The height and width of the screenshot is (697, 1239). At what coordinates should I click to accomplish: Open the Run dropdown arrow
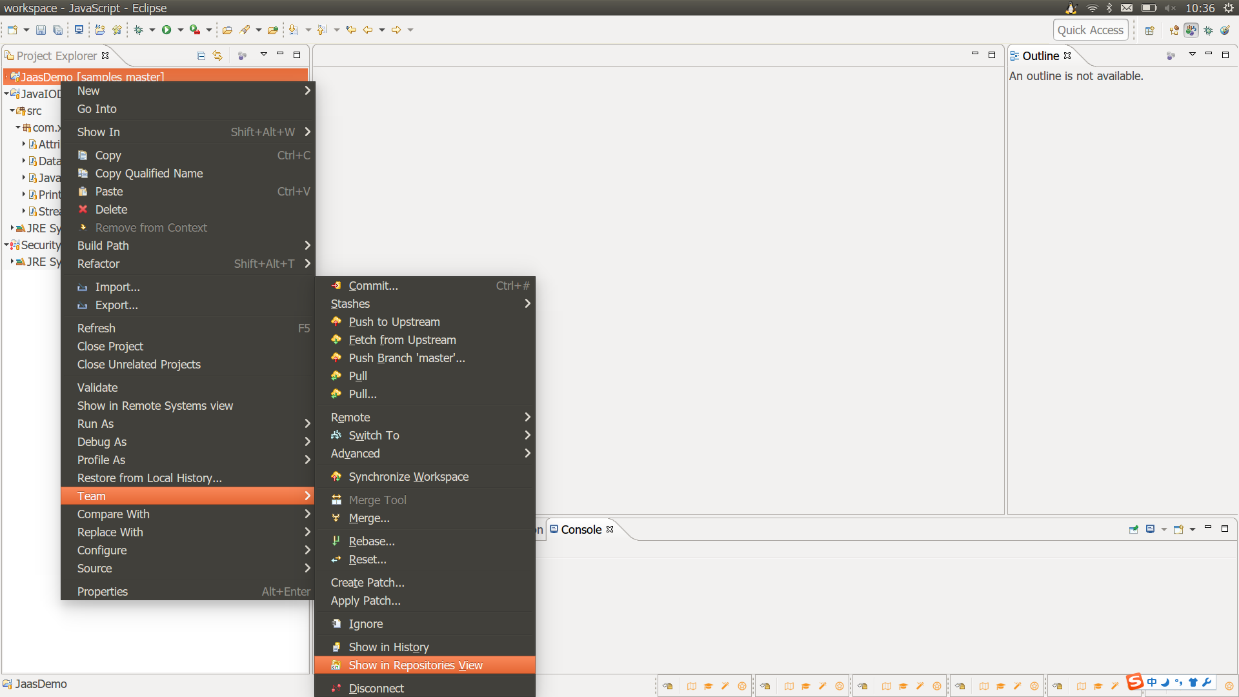181,30
